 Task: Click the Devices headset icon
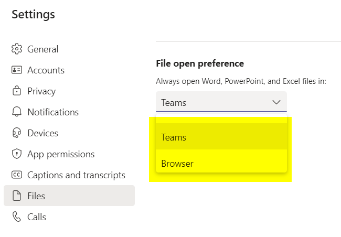tap(16, 133)
